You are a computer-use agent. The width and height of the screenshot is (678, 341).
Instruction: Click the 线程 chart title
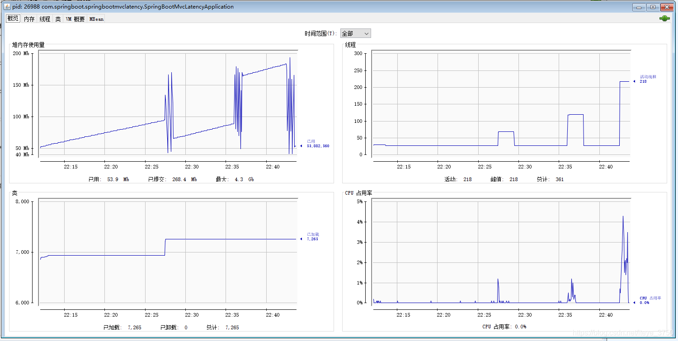350,45
